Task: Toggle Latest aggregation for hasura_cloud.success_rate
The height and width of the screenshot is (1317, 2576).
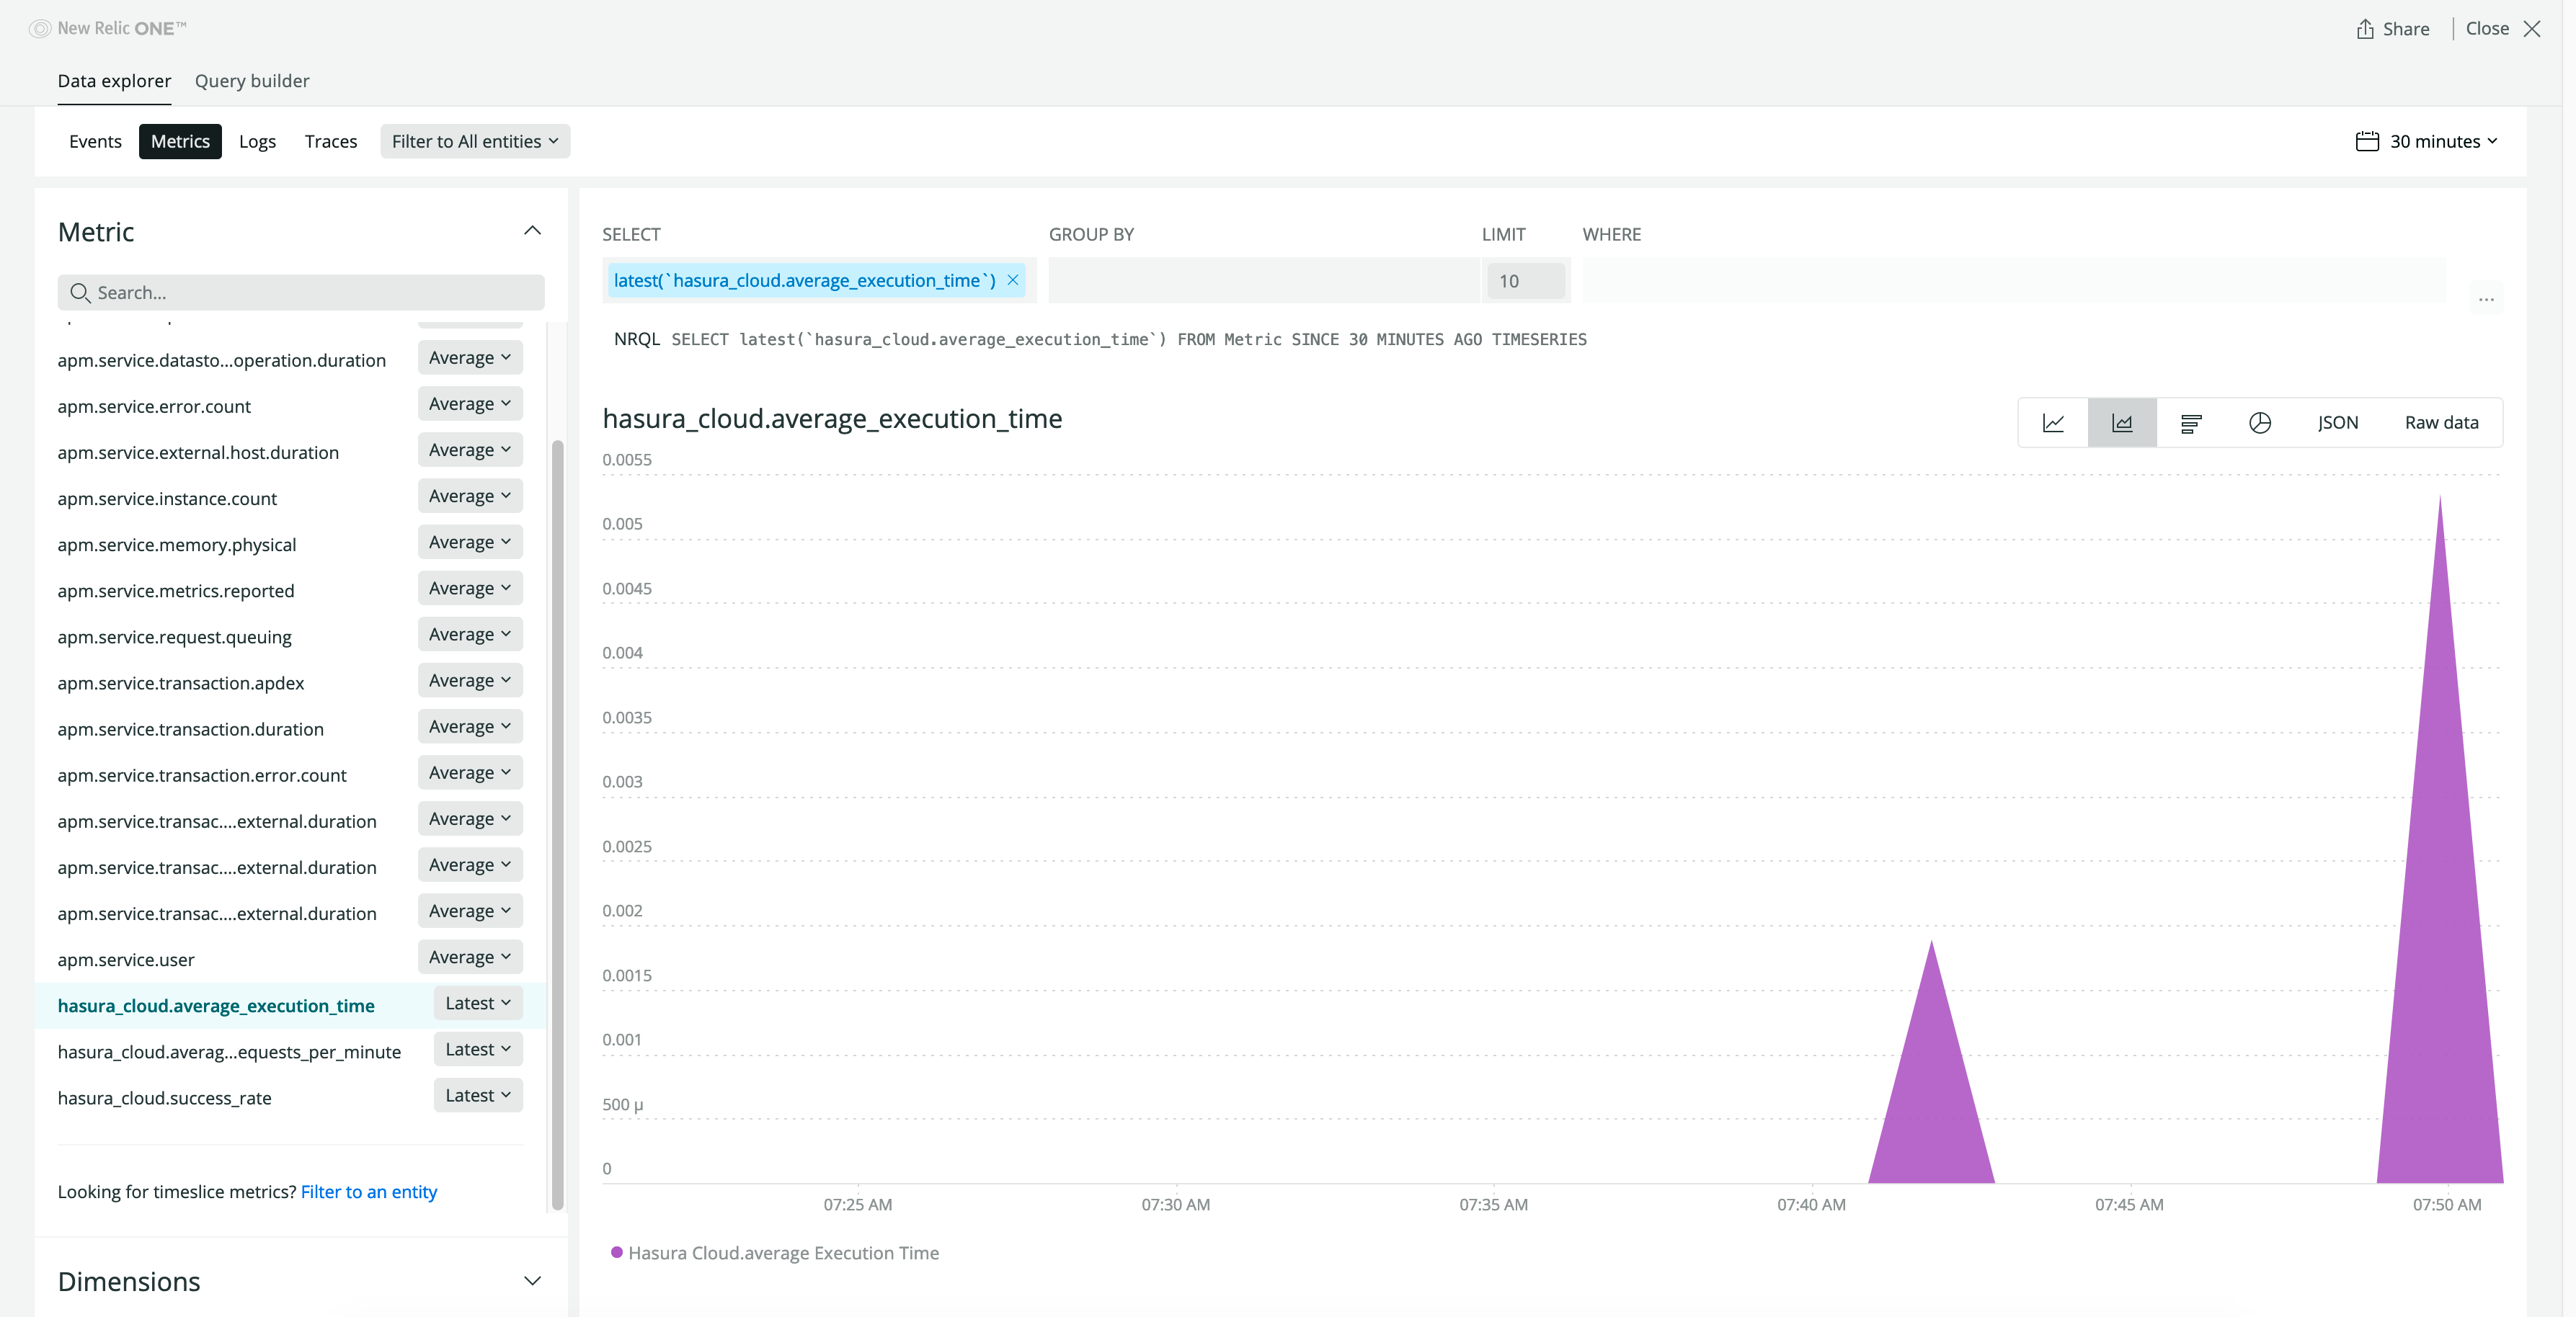Action: (476, 1095)
